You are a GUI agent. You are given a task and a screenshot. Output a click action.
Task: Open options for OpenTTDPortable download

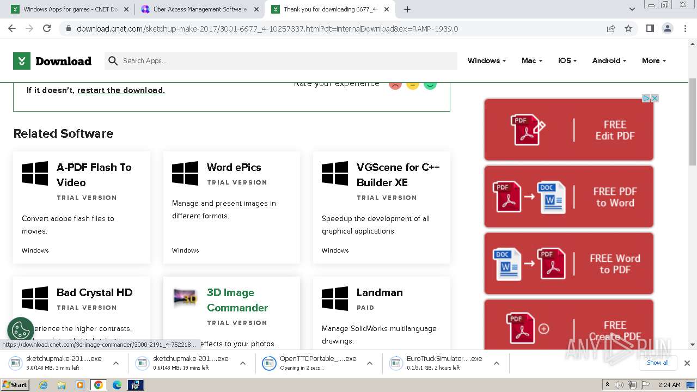pos(370,363)
